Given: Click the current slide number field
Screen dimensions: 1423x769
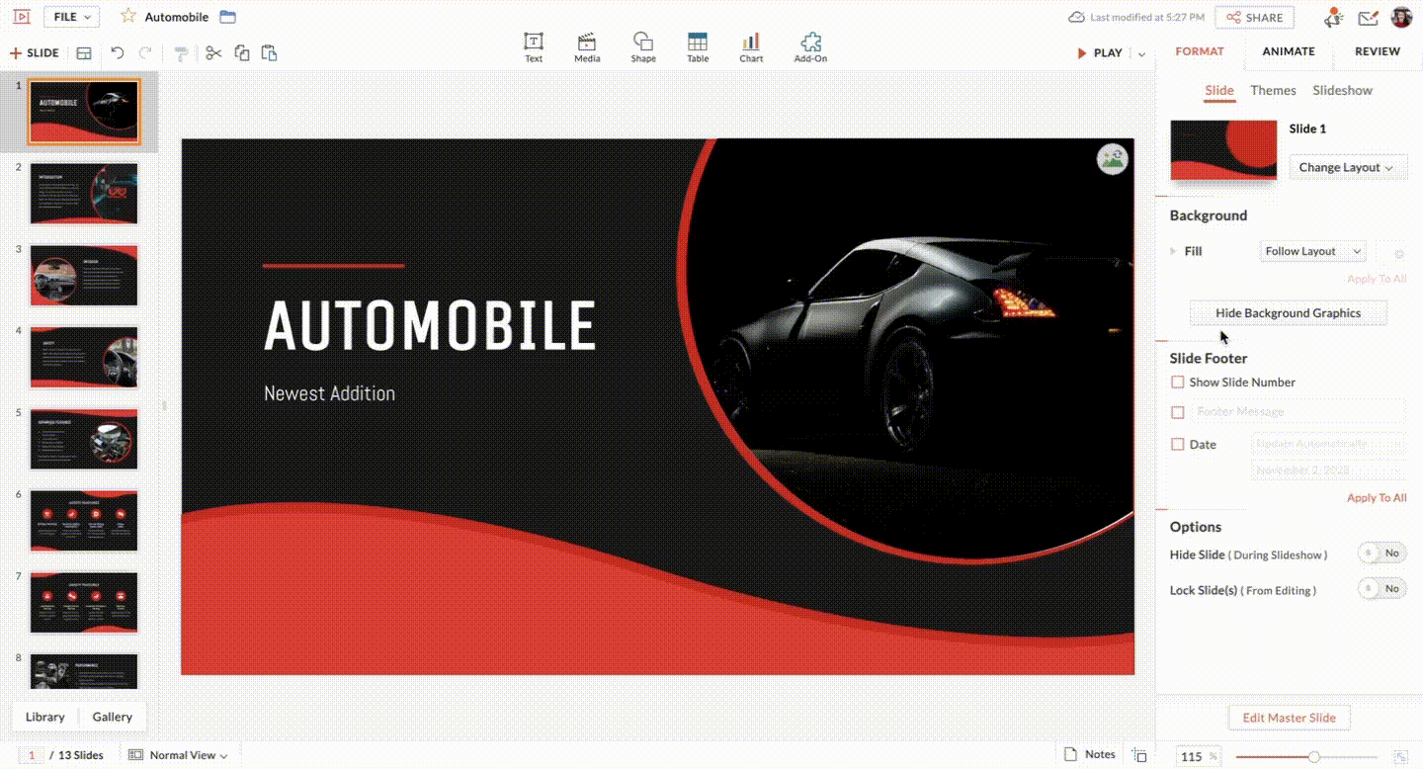Looking at the screenshot, I should click(31, 755).
